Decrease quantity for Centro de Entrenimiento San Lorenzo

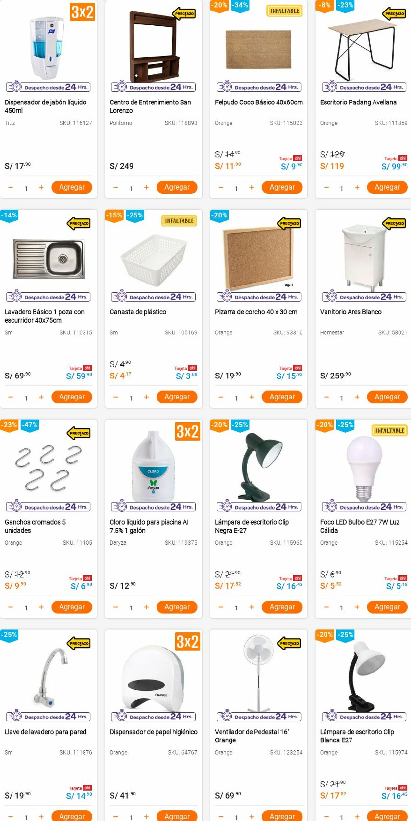pos(115,187)
